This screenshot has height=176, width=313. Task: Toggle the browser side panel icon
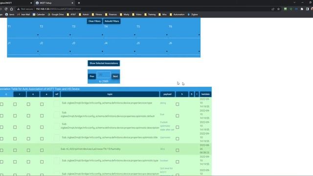(308, 9)
